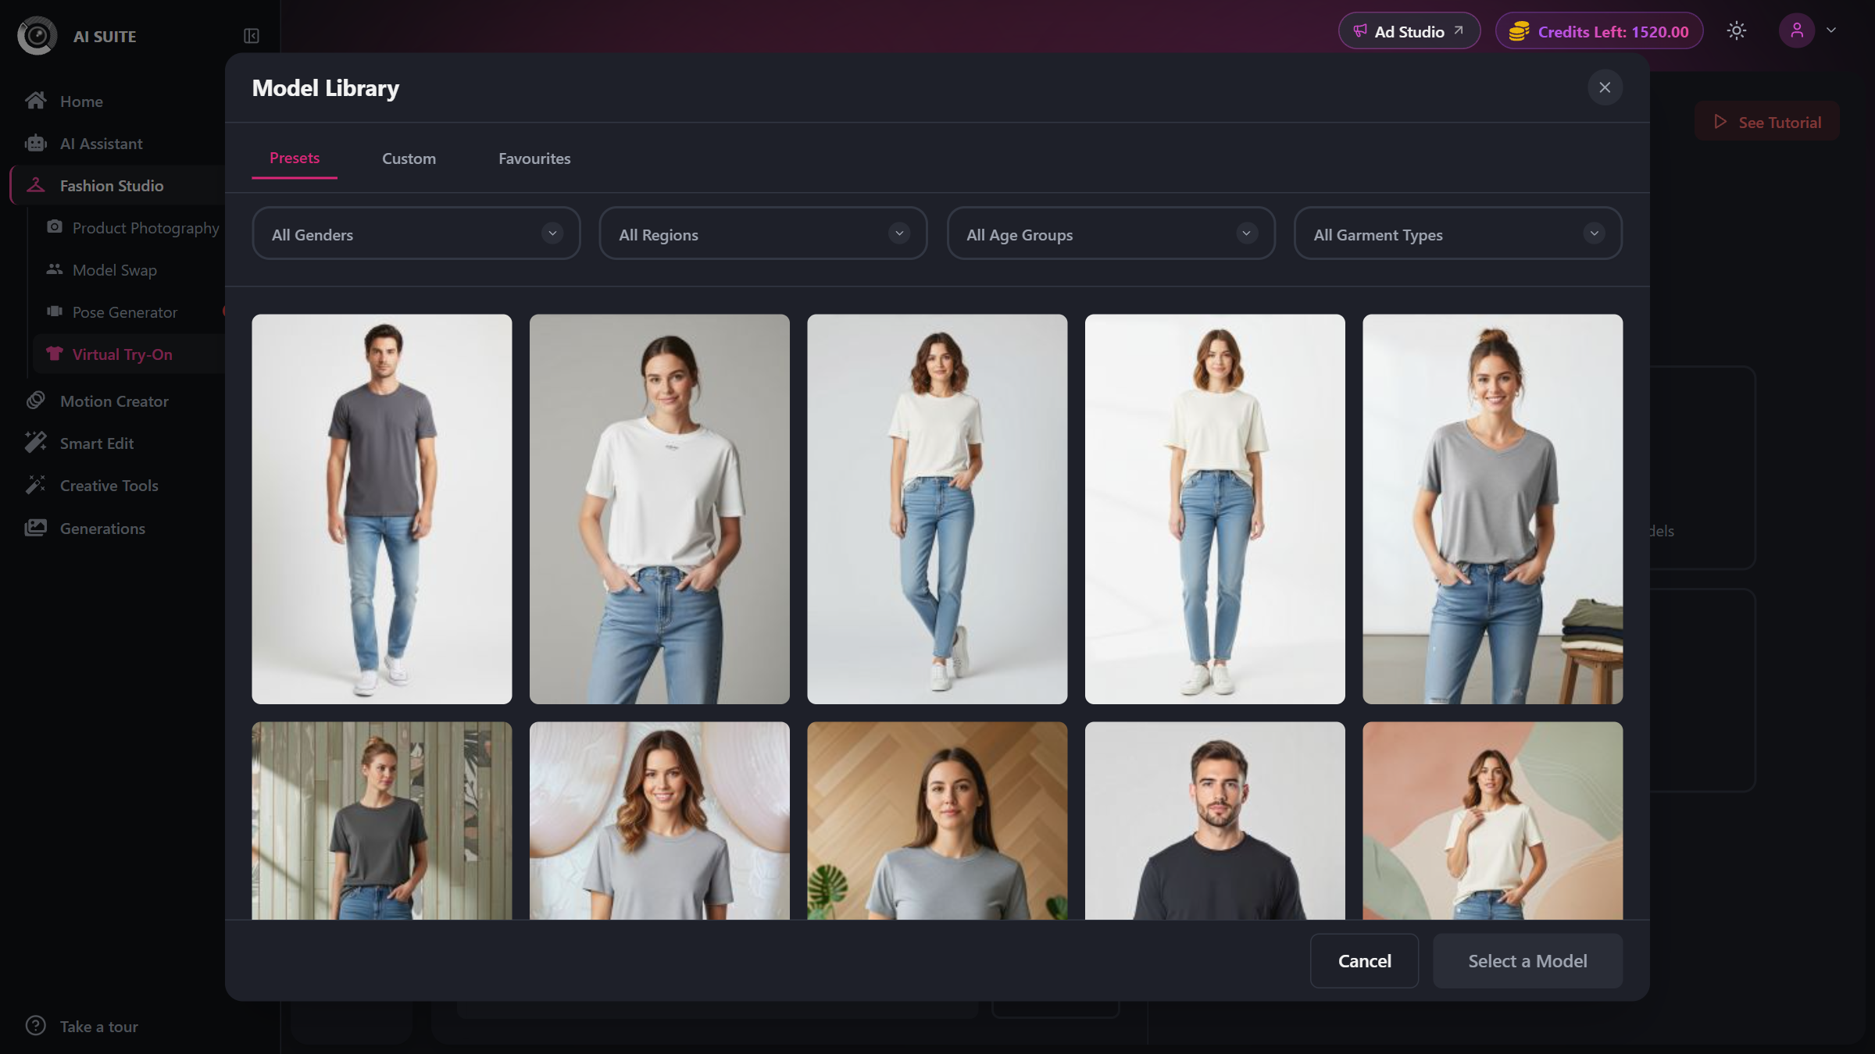Click the Pose Generator icon
Image resolution: width=1875 pixels, height=1054 pixels.
pyautogui.click(x=54, y=312)
